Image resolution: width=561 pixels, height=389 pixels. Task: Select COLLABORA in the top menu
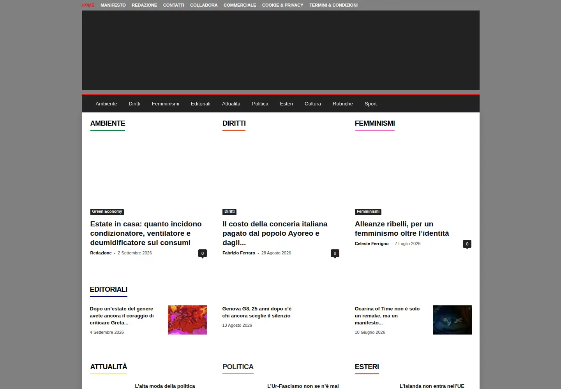(x=204, y=5)
